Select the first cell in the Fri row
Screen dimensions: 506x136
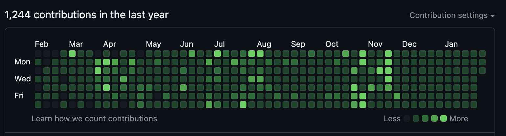tap(38, 96)
